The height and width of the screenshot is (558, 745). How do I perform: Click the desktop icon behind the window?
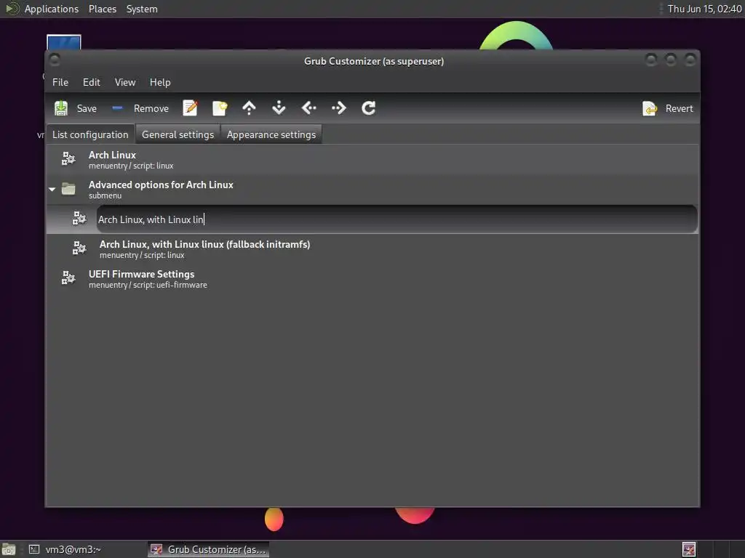[64, 41]
